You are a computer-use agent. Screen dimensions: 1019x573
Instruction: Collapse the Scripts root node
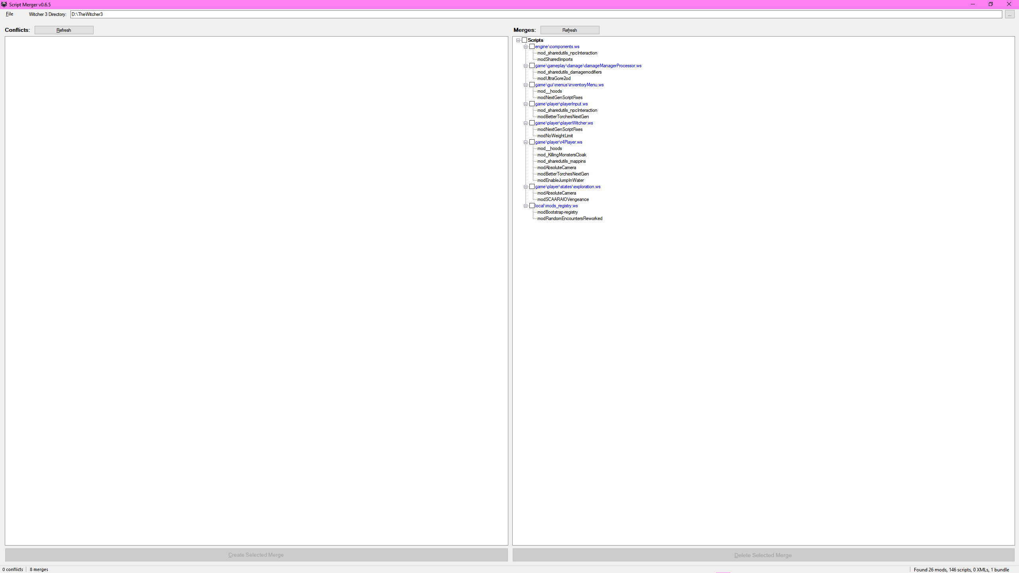click(x=518, y=40)
